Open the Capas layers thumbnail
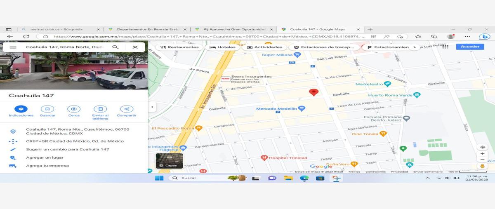The height and width of the screenshot is (209, 495). click(x=169, y=160)
